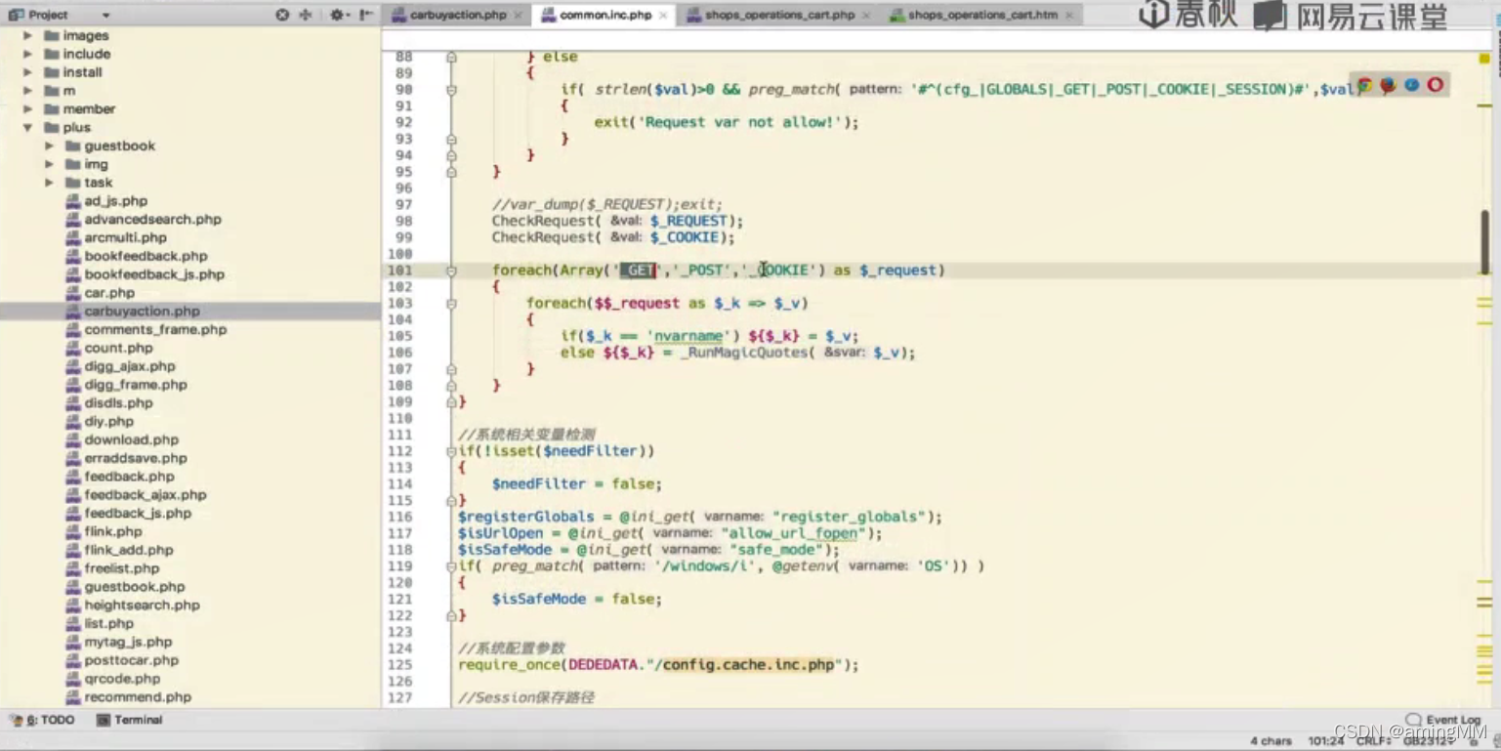
Task: Close the shops_operations_cart.php tab
Action: point(867,16)
